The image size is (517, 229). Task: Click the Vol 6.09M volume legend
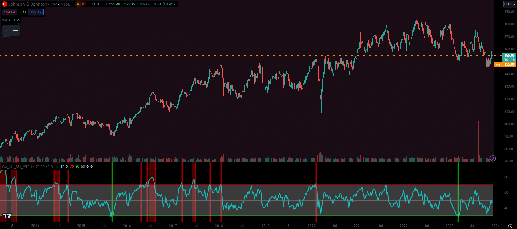(11, 20)
